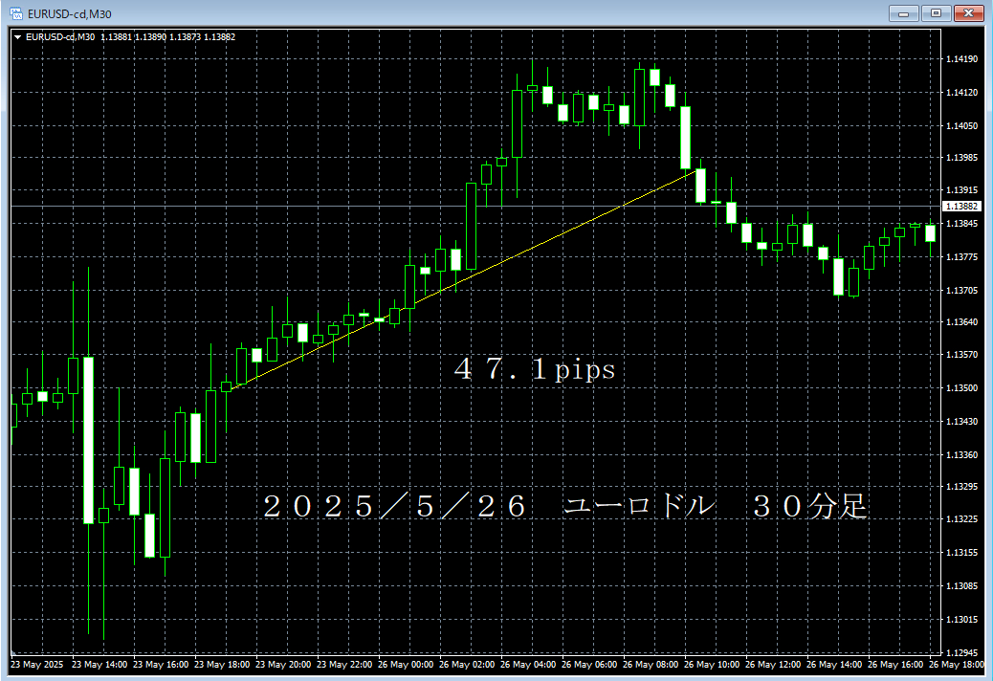Click the 1.12945 price scale label

[x=960, y=651]
